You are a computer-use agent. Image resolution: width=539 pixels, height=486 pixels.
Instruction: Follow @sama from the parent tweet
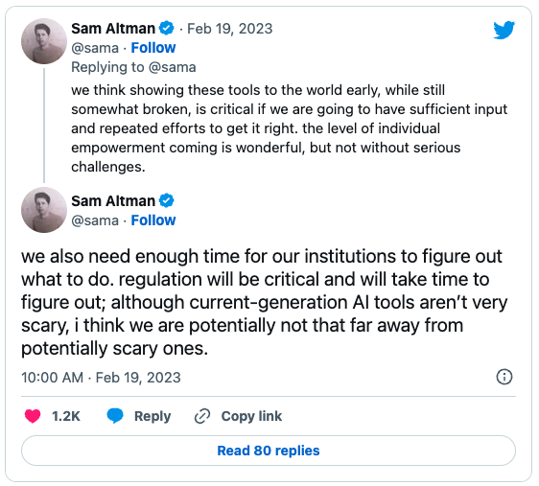point(153,48)
